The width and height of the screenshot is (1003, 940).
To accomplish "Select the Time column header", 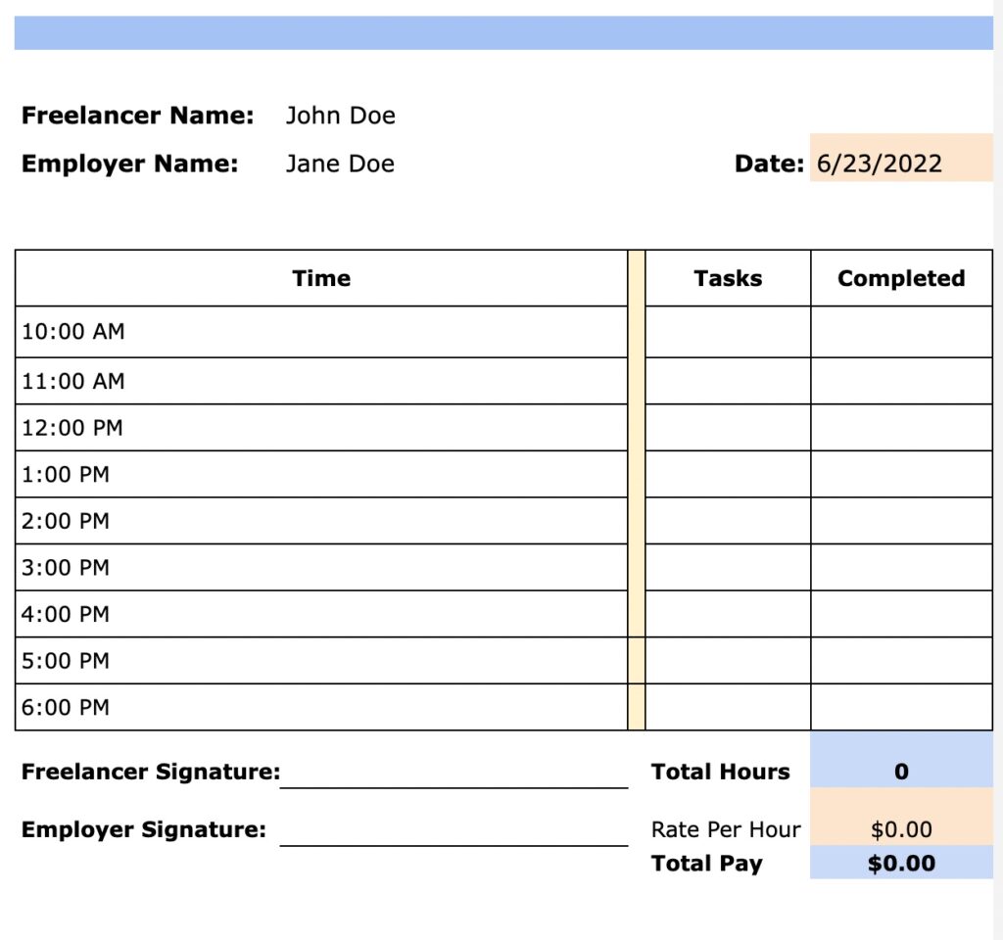I will (321, 278).
